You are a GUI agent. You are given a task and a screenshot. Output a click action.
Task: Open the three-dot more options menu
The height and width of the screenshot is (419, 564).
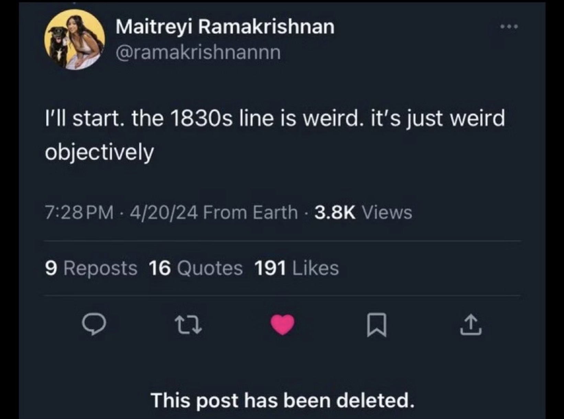click(x=509, y=27)
